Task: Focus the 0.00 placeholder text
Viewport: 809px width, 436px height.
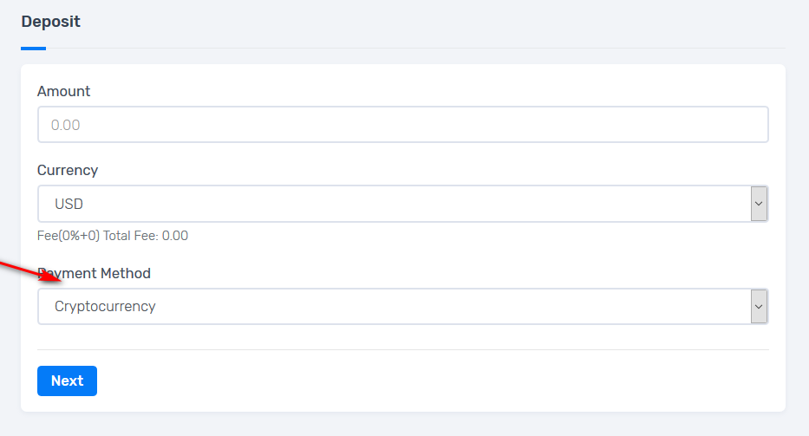Action: tap(66, 125)
